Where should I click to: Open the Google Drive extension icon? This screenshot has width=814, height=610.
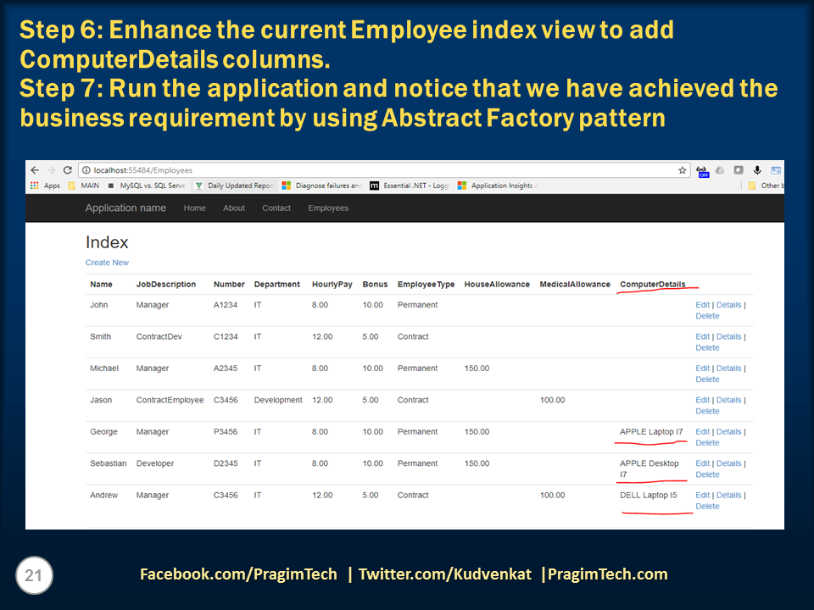coord(720,169)
